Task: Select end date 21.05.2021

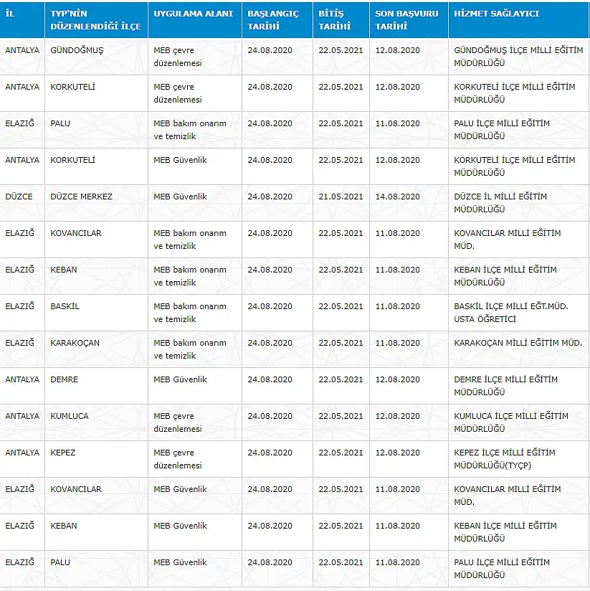Action: [341, 203]
